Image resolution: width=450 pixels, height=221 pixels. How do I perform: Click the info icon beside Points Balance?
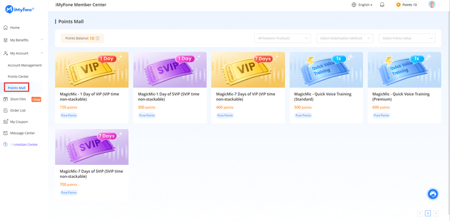97,38
